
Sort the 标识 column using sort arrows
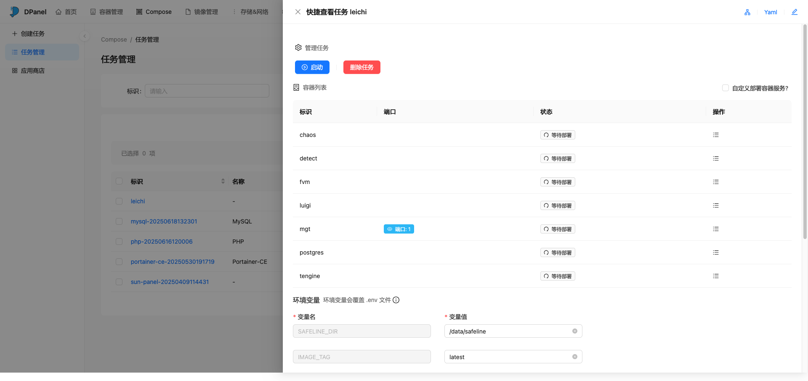coord(223,181)
